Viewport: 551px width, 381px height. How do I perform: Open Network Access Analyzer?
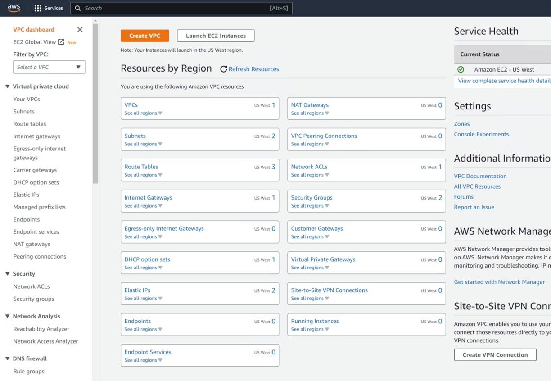(x=45, y=341)
